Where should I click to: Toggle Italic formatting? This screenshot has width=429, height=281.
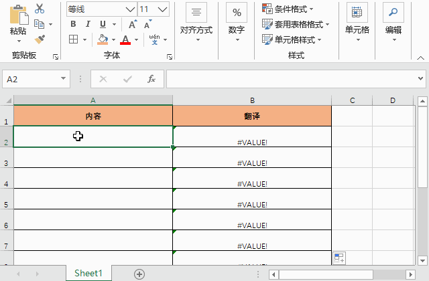click(x=88, y=24)
